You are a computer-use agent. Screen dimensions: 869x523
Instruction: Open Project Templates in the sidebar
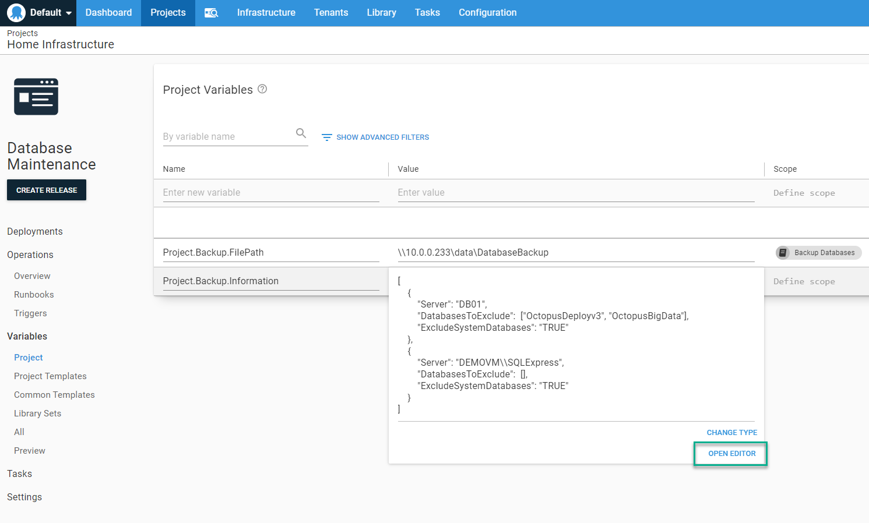tap(50, 376)
